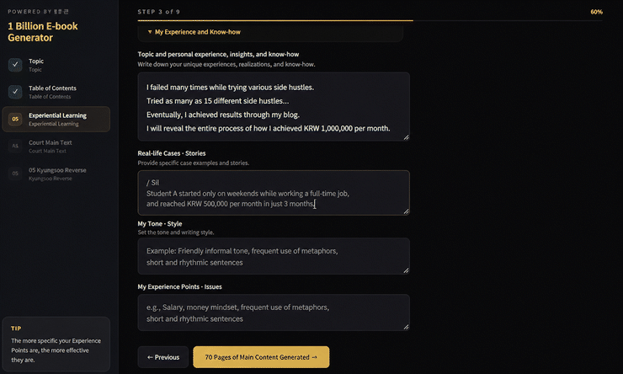Click the Real-life Cases textarea resize grip

click(x=406, y=211)
